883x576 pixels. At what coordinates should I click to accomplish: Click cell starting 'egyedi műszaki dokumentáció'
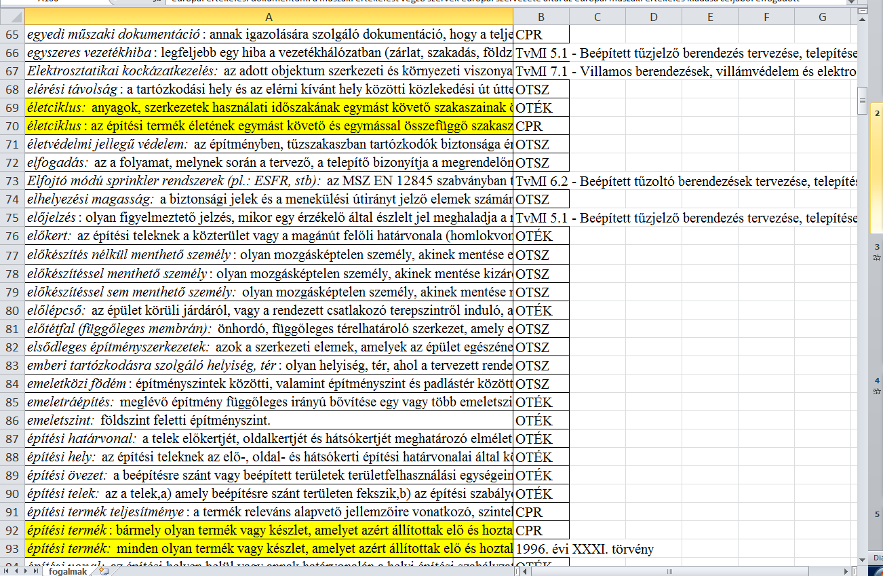[x=269, y=34]
